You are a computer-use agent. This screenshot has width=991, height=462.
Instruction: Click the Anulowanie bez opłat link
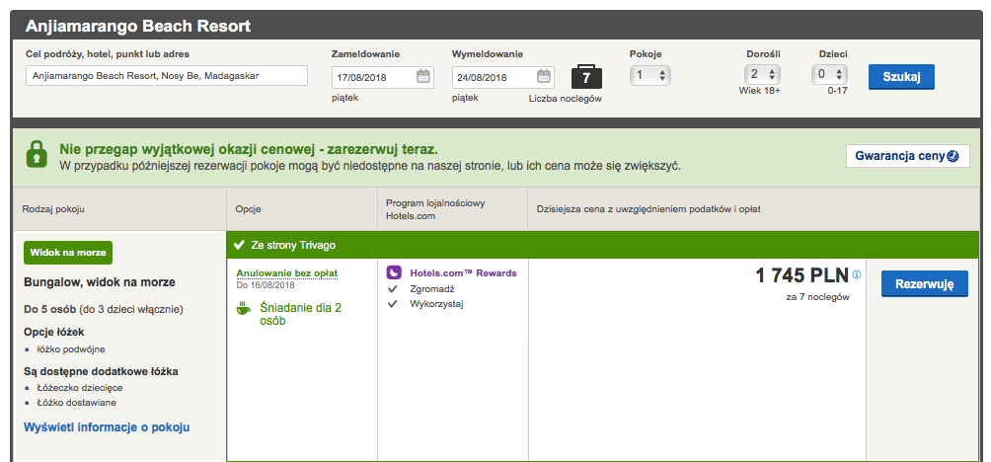coord(287,273)
